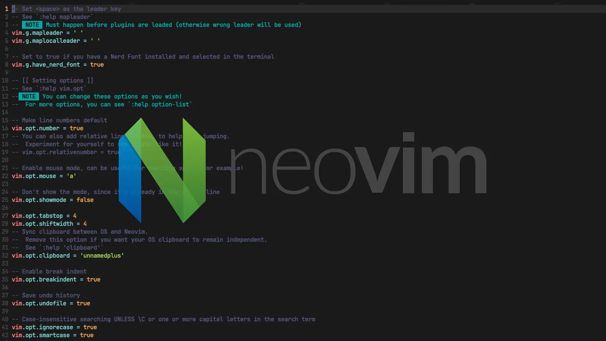Click the 'unnamedplus' string value
This screenshot has height=341, width=606.
pos(102,255)
